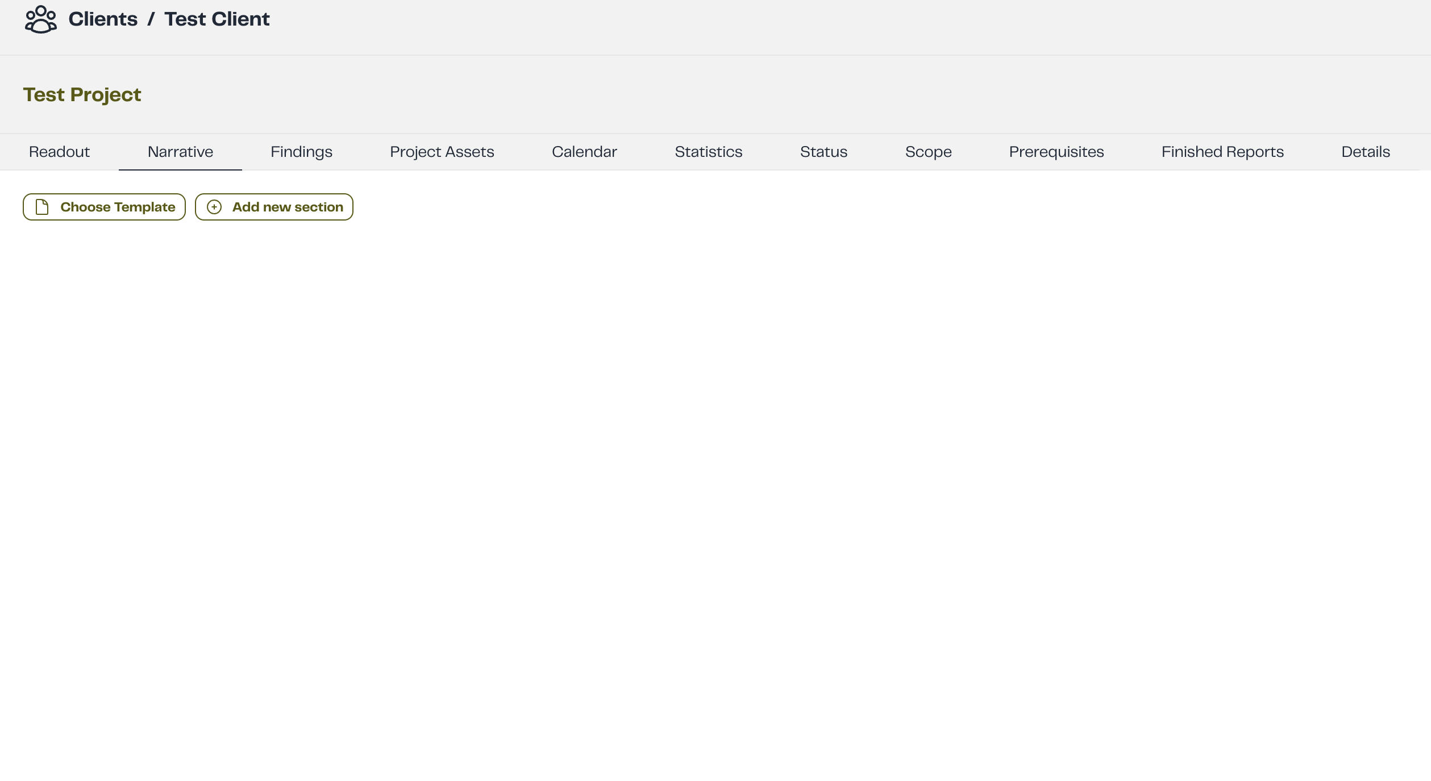Open the Scope tab

pyautogui.click(x=928, y=152)
